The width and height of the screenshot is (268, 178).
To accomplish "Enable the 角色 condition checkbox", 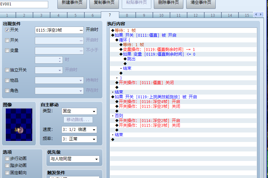I will click(x=7, y=91).
